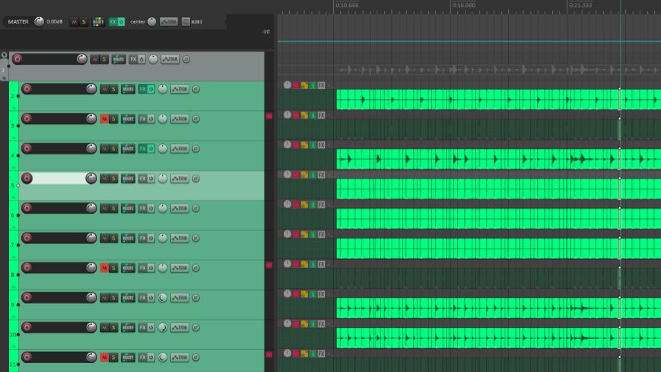Click the Solo button on track 1
The height and width of the screenshot is (372, 661).
pyautogui.click(x=104, y=59)
